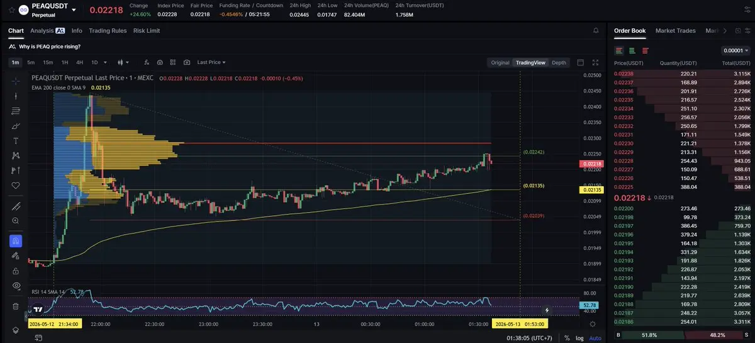Switch to 4H timeframe
The height and width of the screenshot is (343, 755).
tap(80, 62)
